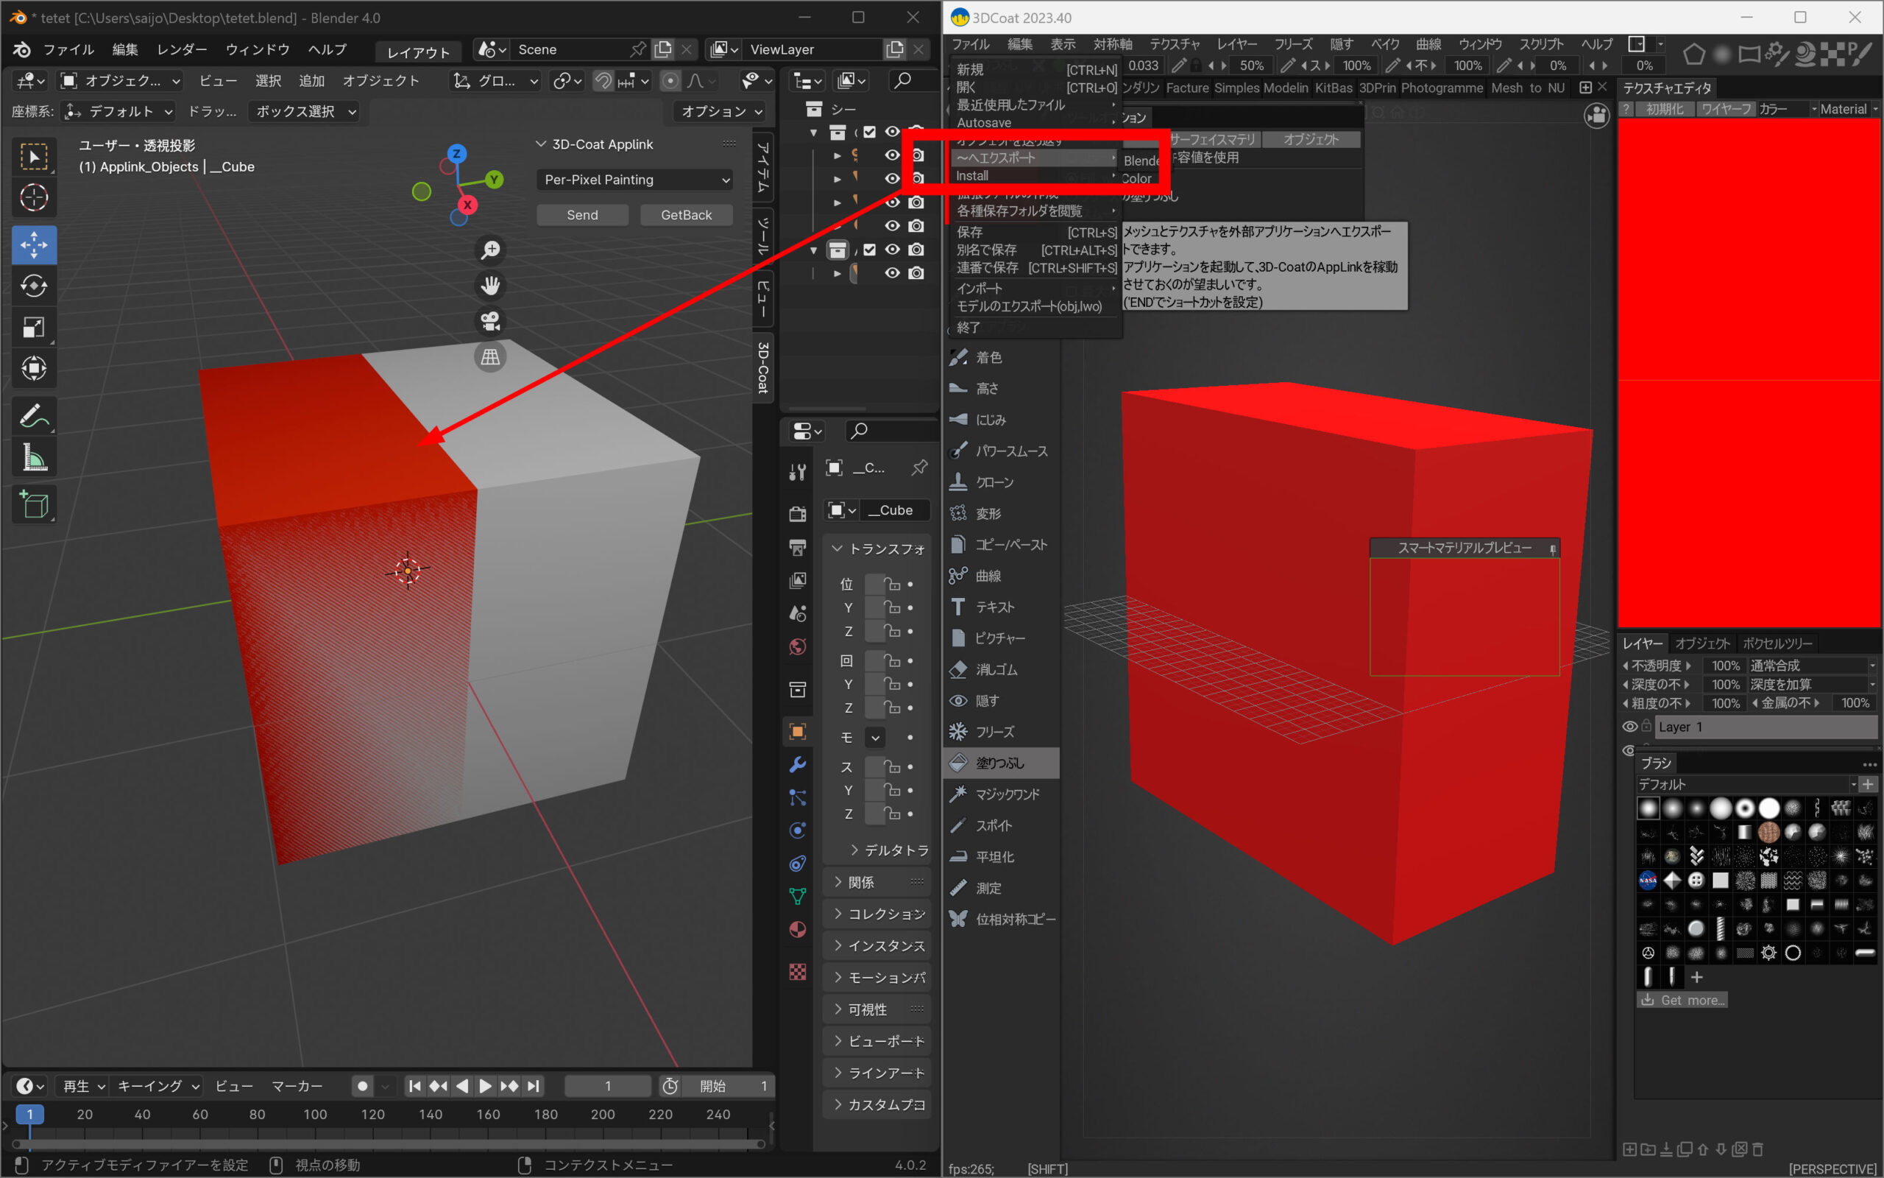Open the テクスチャ menu in 3DCoat
Screen dimensions: 1884x1178
[x=1174, y=44]
